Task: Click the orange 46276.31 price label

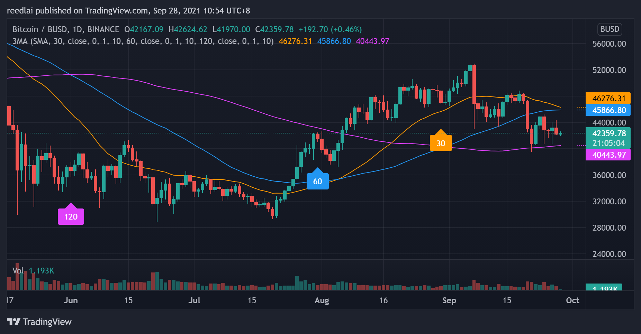Action: point(608,99)
